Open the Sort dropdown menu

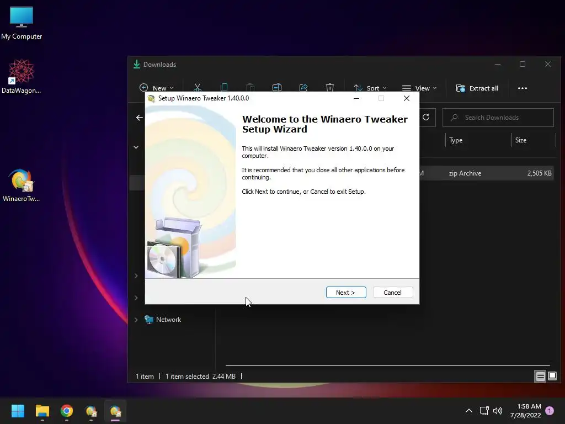click(x=370, y=88)
